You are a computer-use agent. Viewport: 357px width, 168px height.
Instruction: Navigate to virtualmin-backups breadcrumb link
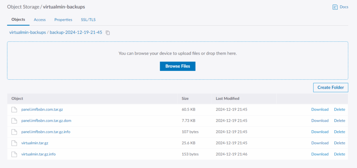[x=28, y=32]
